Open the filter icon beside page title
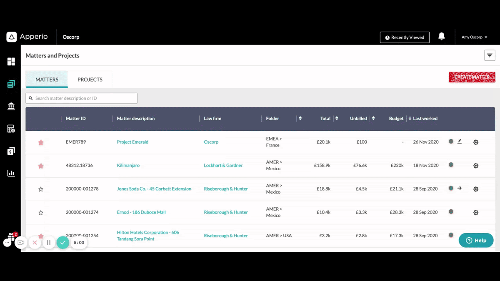This screenshot has height=281, width=500. [490, 55]
